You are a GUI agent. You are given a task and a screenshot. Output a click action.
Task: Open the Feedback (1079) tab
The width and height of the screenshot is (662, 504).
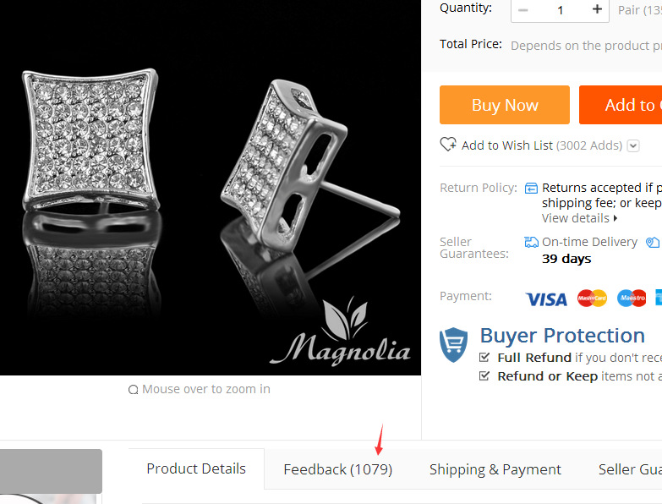337,469
